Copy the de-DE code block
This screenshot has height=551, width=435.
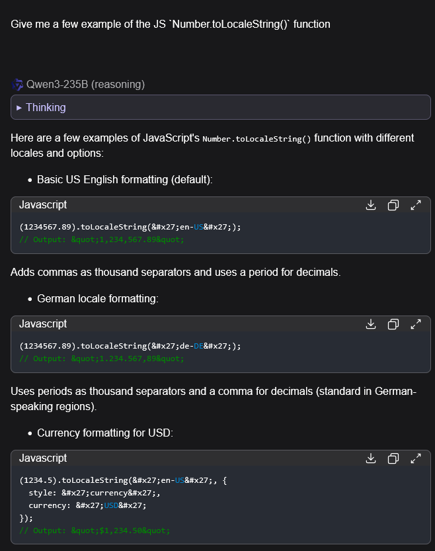tap(393, 324)
